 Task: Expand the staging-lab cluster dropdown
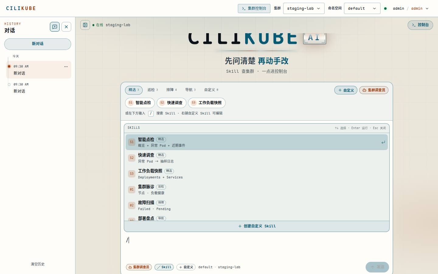[x=304, y=9]
